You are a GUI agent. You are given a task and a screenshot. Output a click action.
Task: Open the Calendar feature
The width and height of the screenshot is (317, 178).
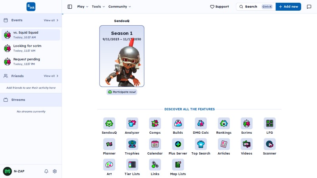point(155,144)
